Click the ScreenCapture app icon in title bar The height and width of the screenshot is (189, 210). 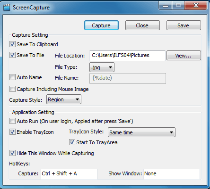[x=7, y=8]
